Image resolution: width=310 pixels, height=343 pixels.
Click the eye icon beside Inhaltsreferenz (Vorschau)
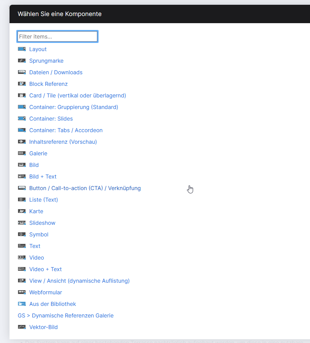pos(22,141)
